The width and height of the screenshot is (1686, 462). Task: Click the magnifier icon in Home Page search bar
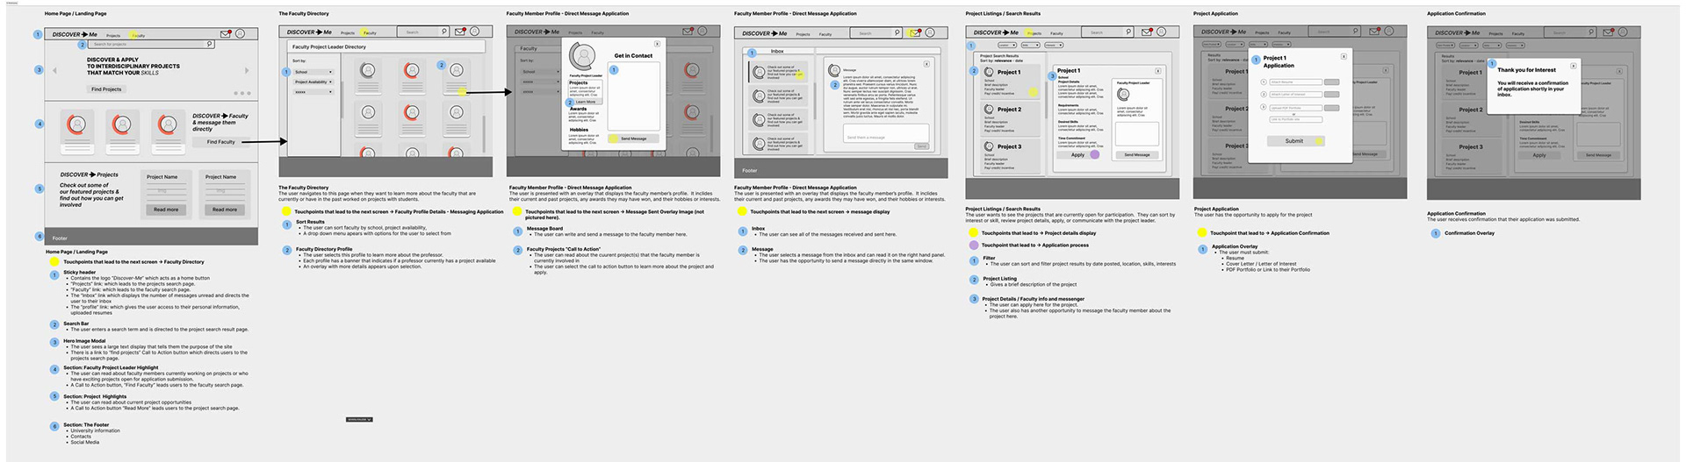tap(209, 43)
